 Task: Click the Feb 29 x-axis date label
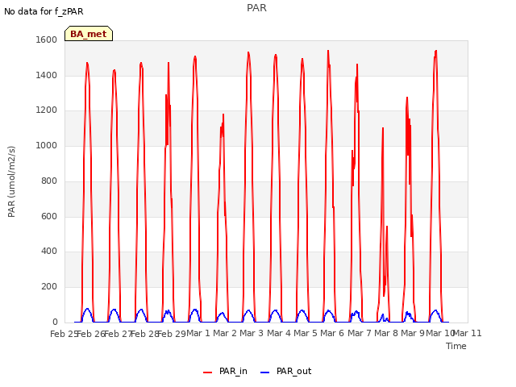point(172,334)
